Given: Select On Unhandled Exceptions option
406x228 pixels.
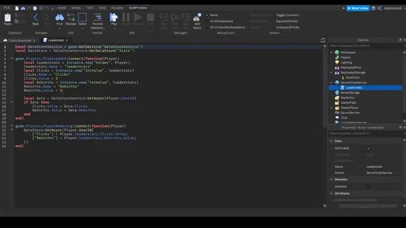Looking at the screenshot, I should [227, 27].
